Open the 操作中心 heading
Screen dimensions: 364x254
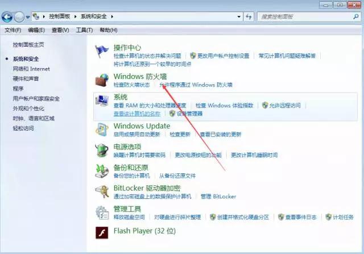click(x=127, y=48)
